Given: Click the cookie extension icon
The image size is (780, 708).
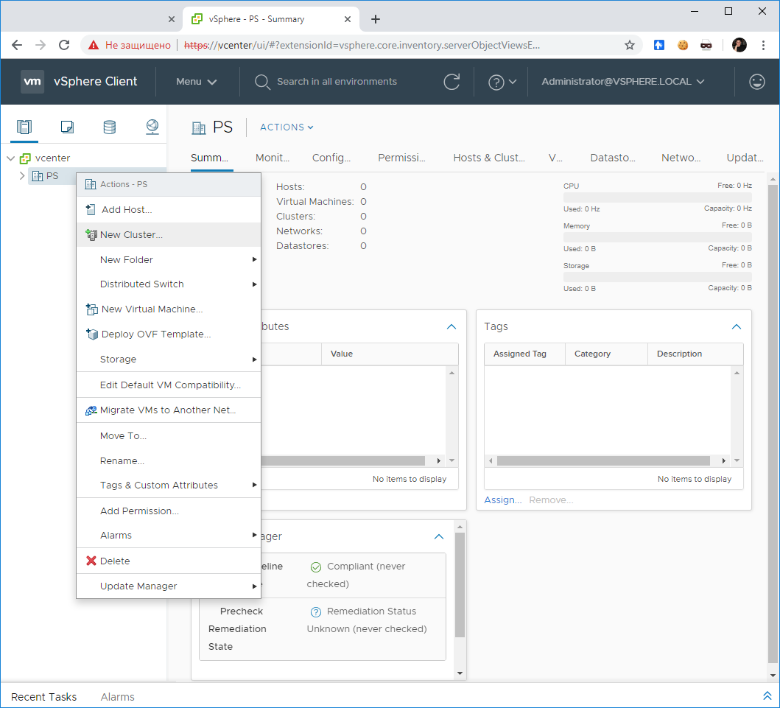Looking at the screenshot, I should point(683,45).
